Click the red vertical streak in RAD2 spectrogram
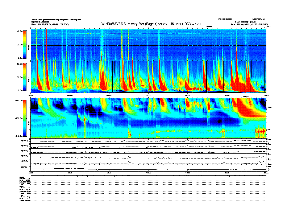Image resolution: width=287 pixels, height=222 pixels. [x=47, y=44]
